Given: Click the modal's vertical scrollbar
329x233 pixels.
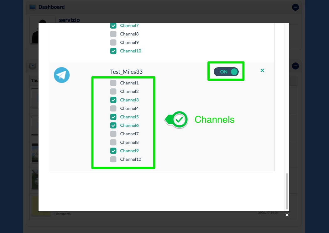Looking at the screenshot, I should point(287,191).
